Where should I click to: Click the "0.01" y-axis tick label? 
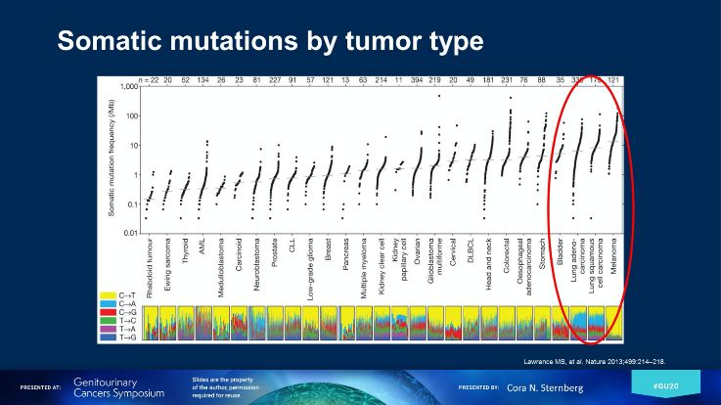pos(130,234)
